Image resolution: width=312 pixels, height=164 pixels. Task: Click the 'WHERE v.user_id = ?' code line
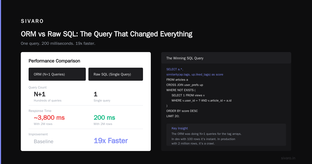pyautogui.click(x=201, y=100)
